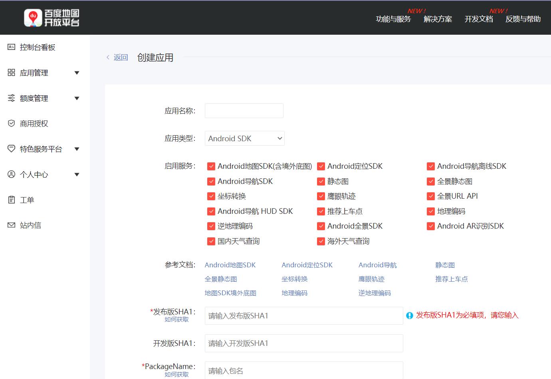This screenshot has height=379, width=551.
Task: Open the 反馈与帮助 top menu
Action: pyautogui.click(x=523, y=19)
